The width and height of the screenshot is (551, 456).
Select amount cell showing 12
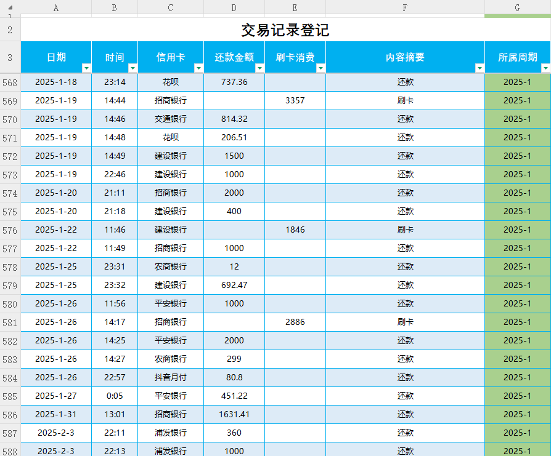coord(234,267)
